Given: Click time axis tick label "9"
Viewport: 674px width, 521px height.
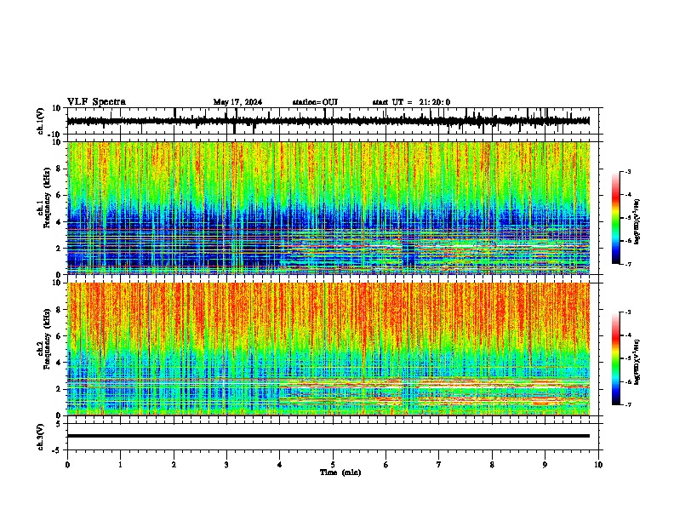Looking at the screenshot, I should [545, 465].
